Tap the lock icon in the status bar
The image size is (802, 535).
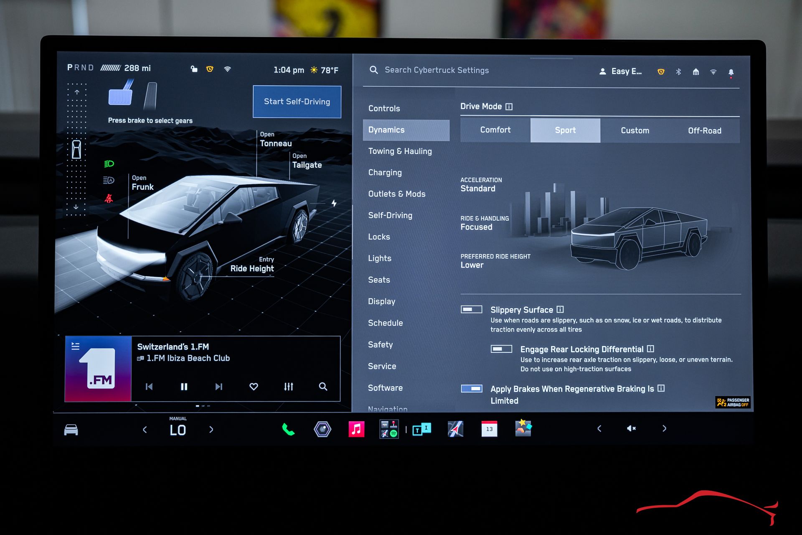point(194,69)
